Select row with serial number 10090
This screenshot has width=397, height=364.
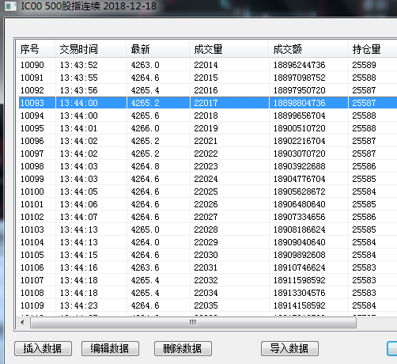[206, 65]
